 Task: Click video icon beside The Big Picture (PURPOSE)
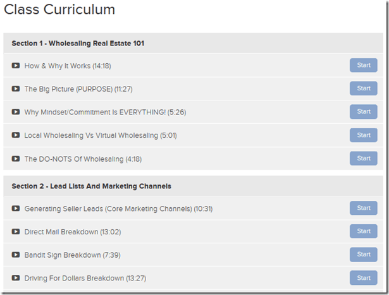(16, 89)
